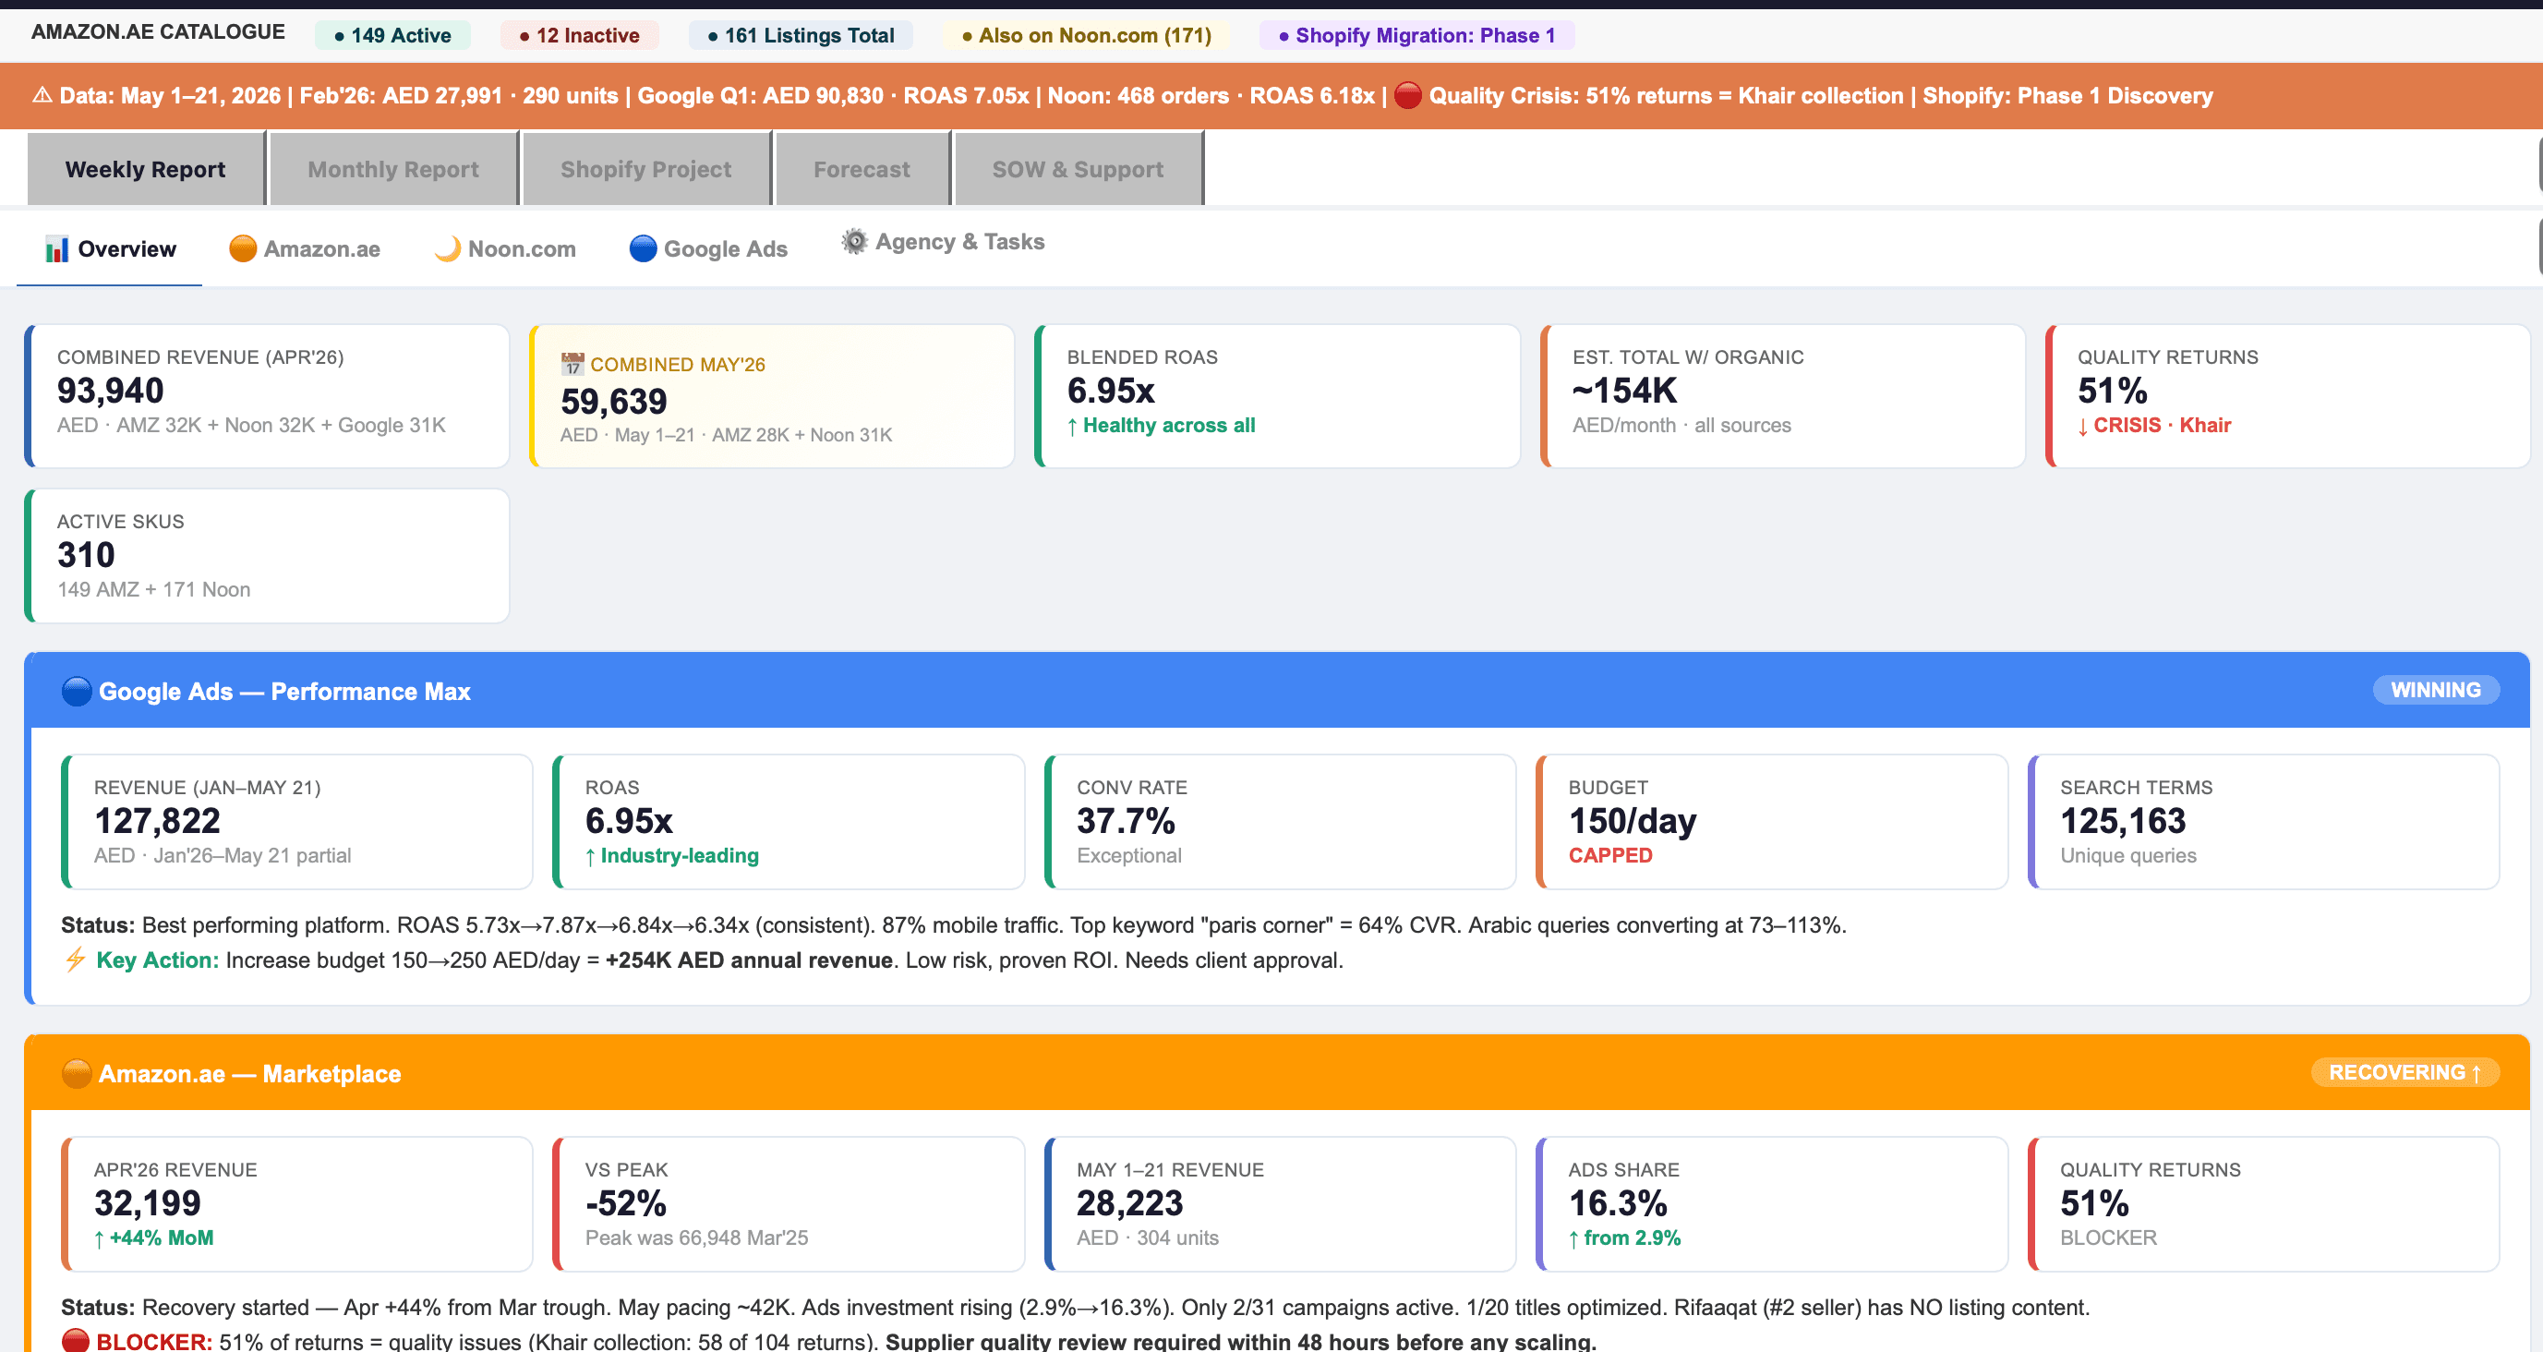
Task: Click the Amazon.ae — Marketplace heading
Action: click(x=249, y=1073)
